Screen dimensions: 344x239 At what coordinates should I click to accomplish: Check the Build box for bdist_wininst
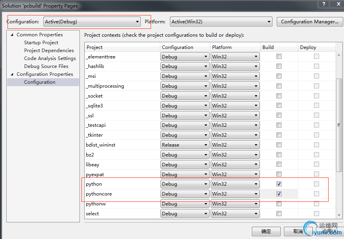click(x=279, y=145)
